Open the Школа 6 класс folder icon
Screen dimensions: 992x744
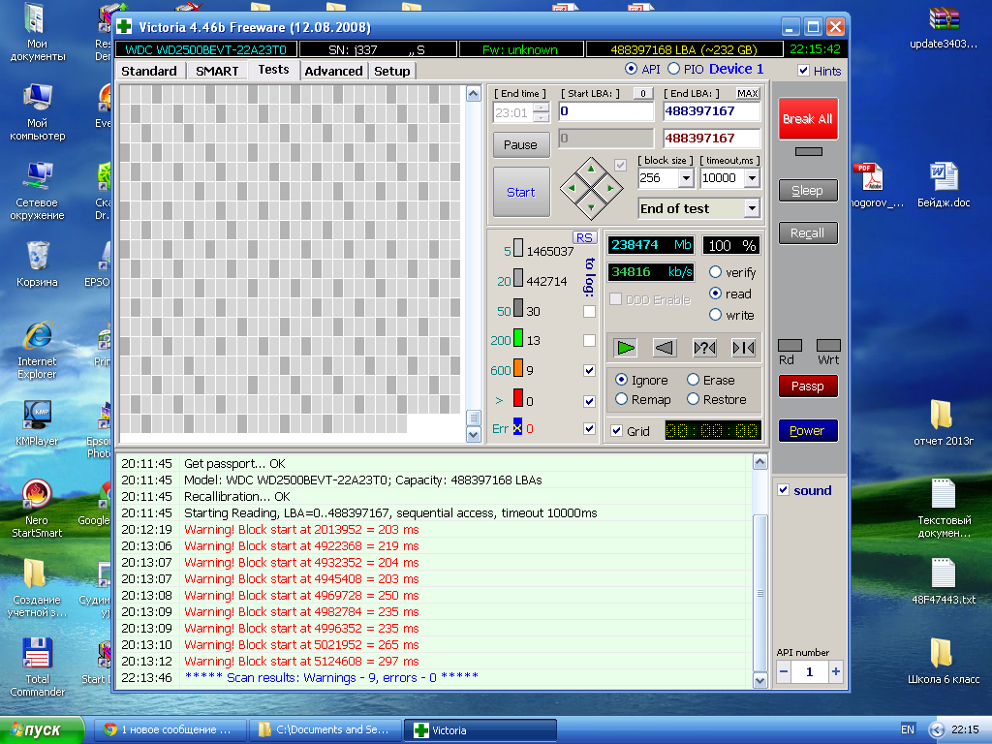[x=944, y=661]
